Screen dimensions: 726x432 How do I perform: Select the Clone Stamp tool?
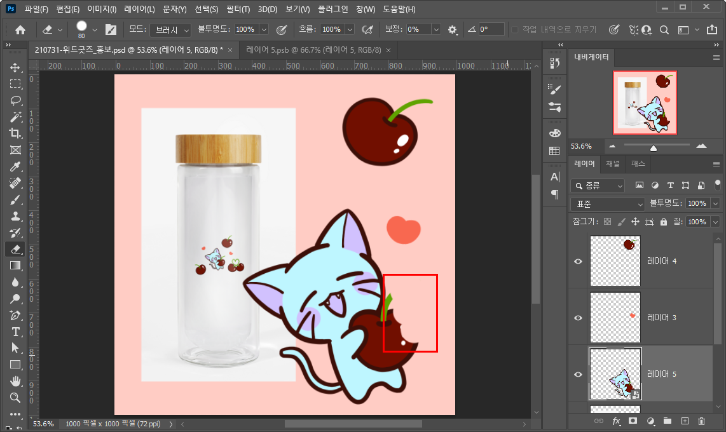[x=15, y=216]
